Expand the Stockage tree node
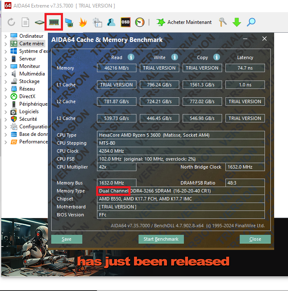The image size is (288, 291). click(6, 82)
